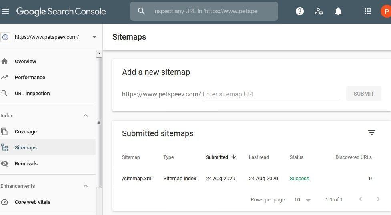
Task: Click the discovered URLs count 0
Action: point(370,179)
